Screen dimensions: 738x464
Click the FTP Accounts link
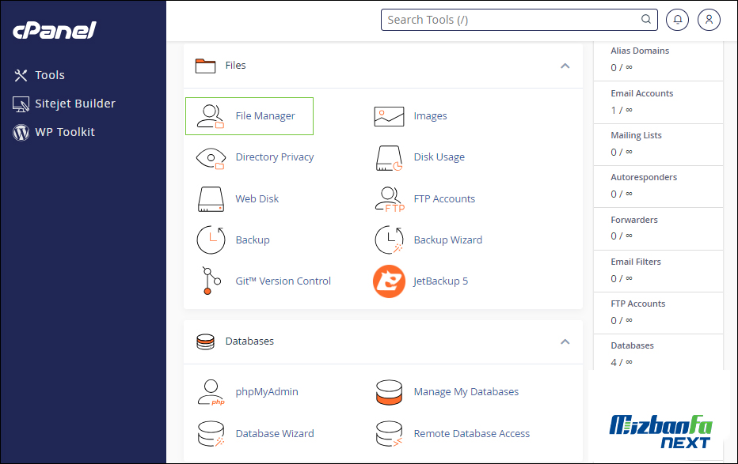coord(444,199)
